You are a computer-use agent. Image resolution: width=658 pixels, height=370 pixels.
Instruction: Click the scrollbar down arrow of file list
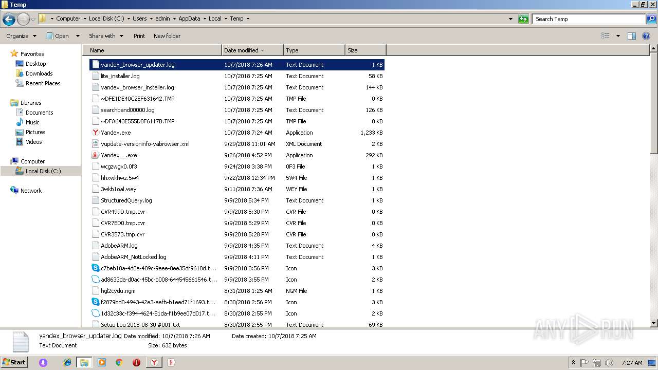tap(654, 323)
